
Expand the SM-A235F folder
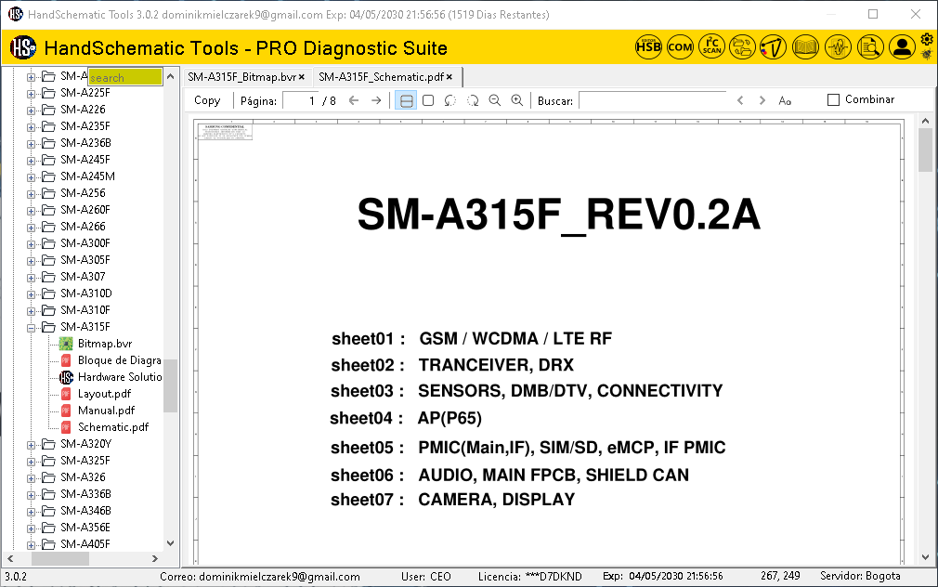(x=31, y=127)
